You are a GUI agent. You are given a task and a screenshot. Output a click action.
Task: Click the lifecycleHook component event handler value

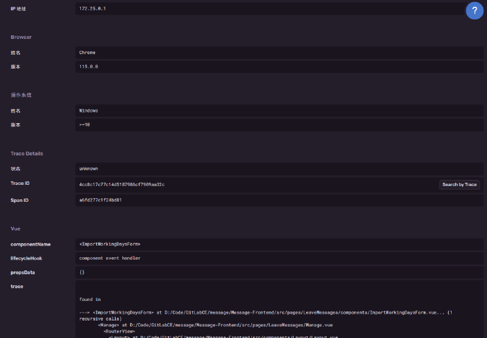click(x=110, y=258)
